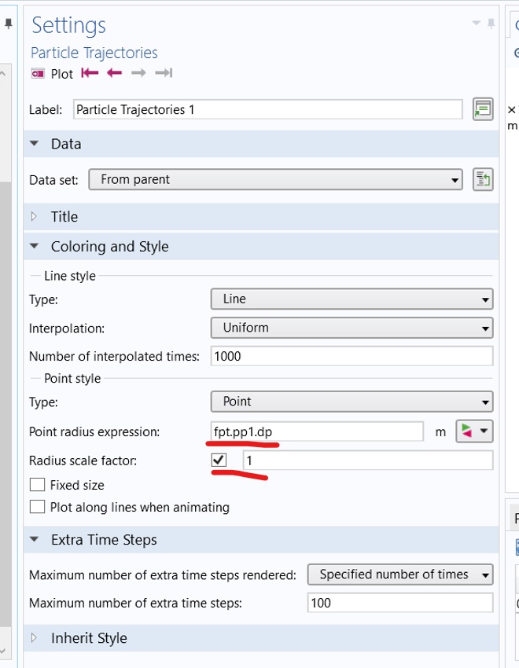519x668 pixels.
Task: Click the plot next step arrow icon
Action: (x=138, y=73)
